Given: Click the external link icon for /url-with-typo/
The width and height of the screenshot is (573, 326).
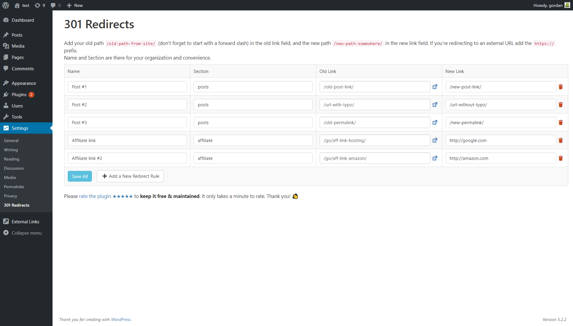Looking at the screenshot, I should tap(435, 104).
